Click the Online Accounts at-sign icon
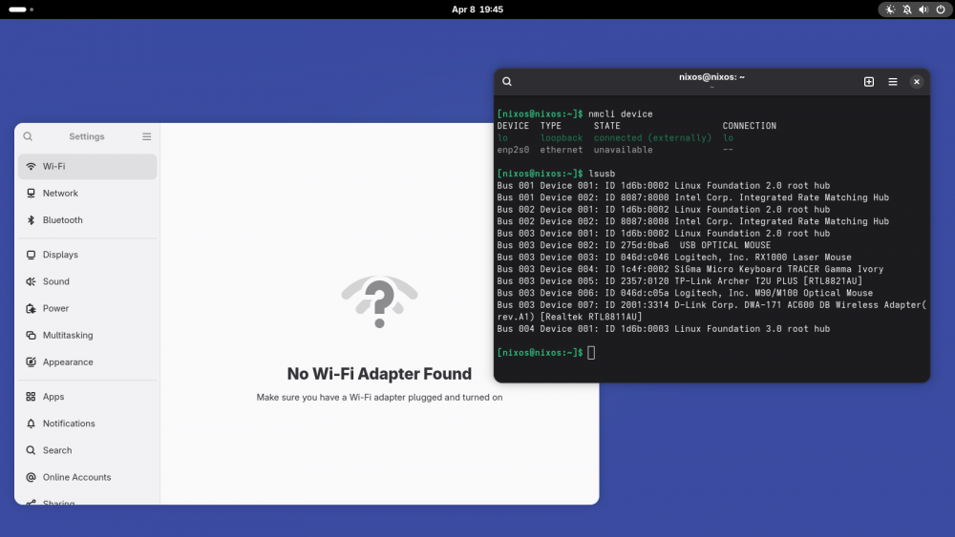Screen dimensions: 955x537 32,477
